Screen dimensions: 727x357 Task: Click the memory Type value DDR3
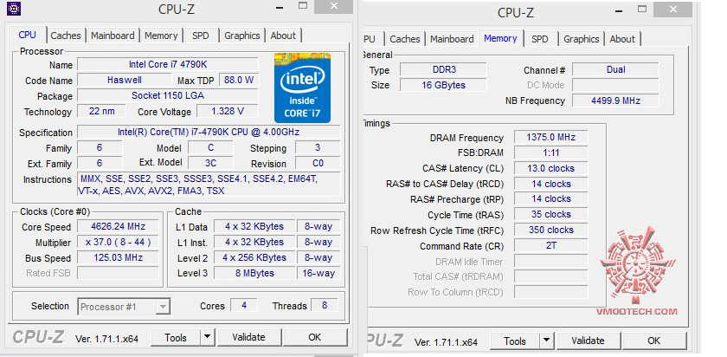tap(444, 69)
